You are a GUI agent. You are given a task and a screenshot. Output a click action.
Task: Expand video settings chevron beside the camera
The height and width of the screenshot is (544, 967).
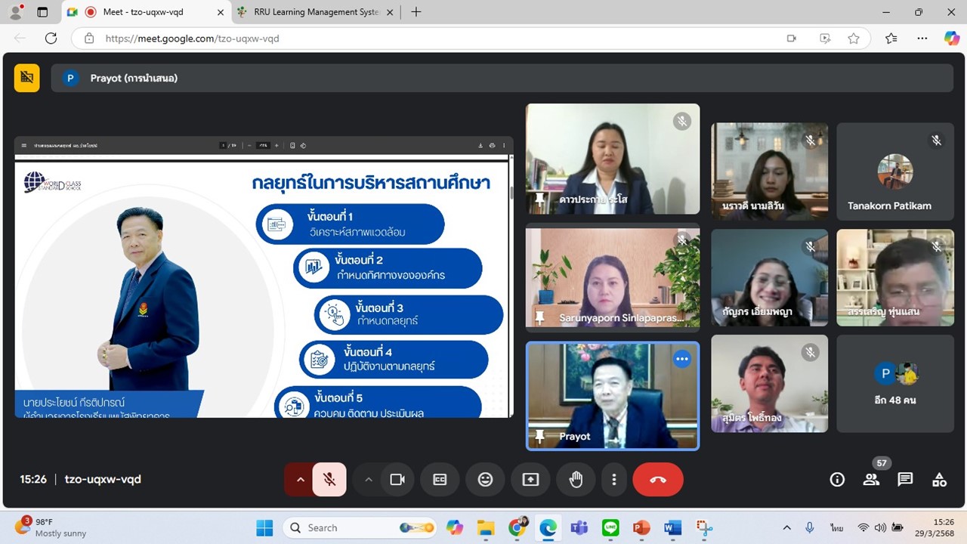[x=369, y=479]
